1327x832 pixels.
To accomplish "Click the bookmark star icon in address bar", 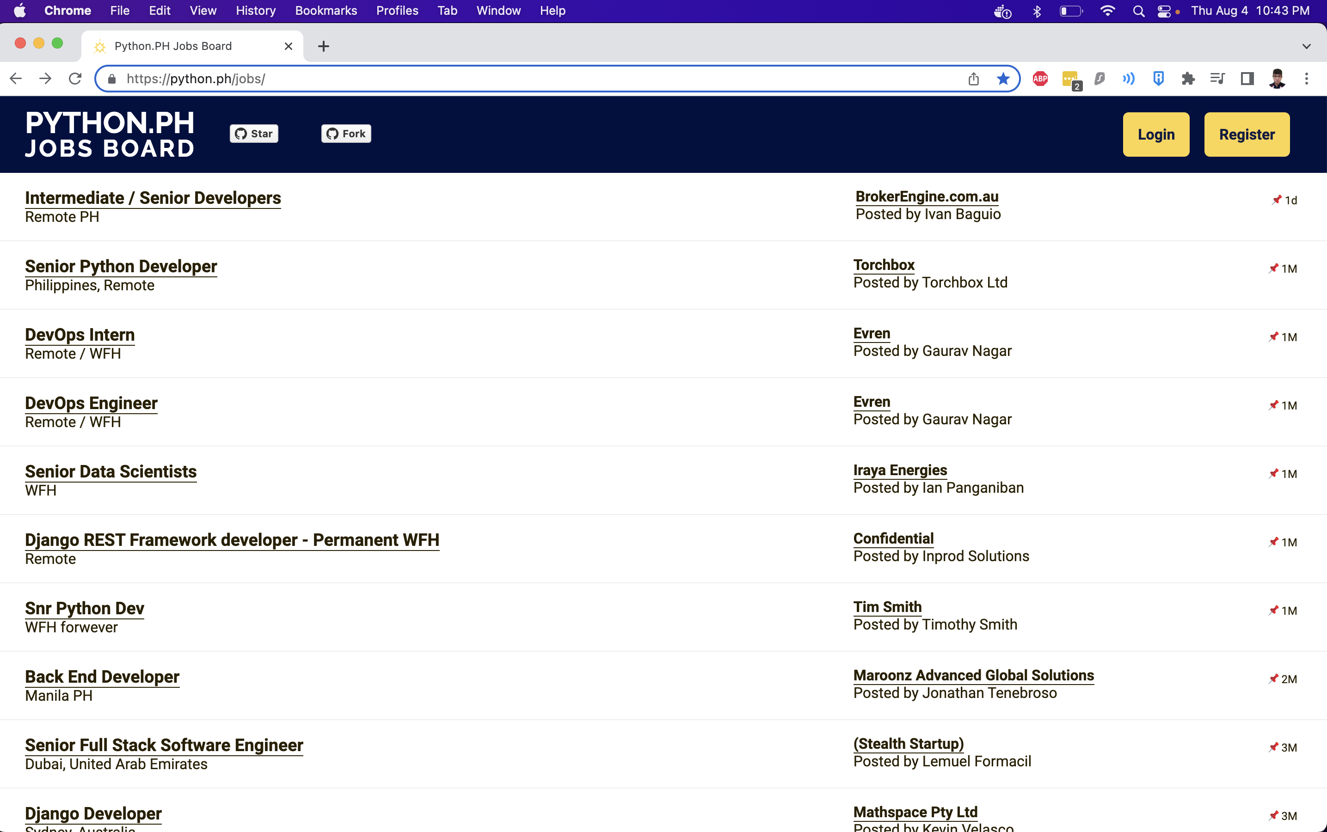I will (1003, 79).
